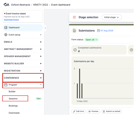The width and height of the screenshot is (140, 121).
Task: Click the Submissions document icon
Action: [x=74, y=30]
